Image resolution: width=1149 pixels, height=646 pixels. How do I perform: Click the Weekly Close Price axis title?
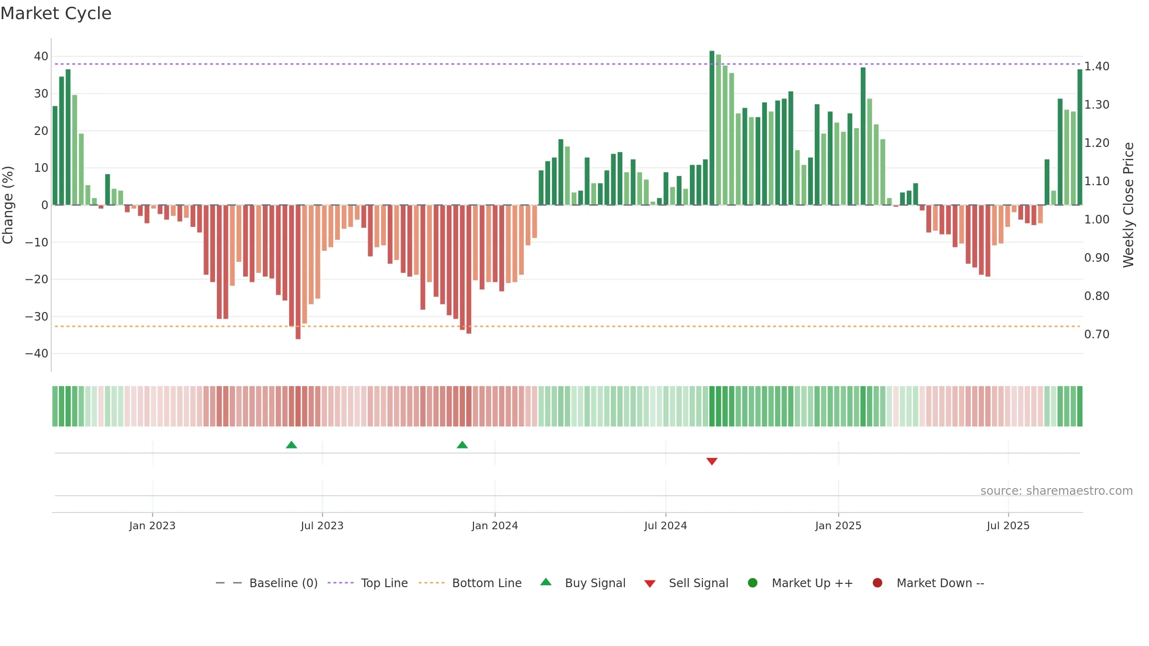coord(1128,205)
